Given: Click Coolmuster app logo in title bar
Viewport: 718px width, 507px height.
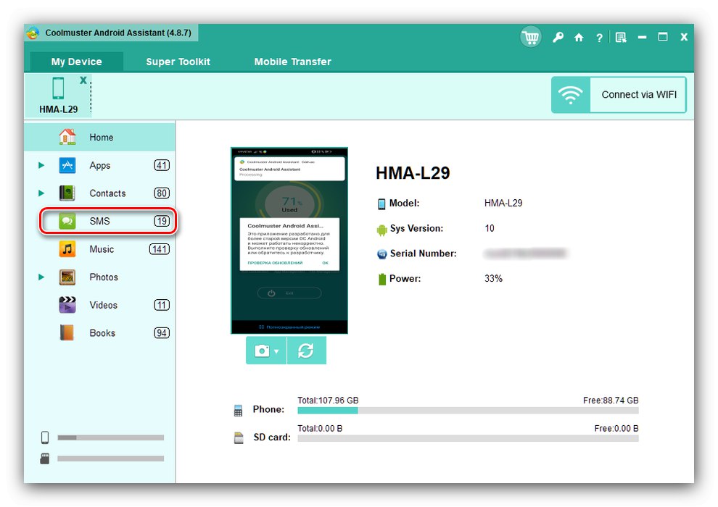Looking at the screenshot, I should [33, 33].
